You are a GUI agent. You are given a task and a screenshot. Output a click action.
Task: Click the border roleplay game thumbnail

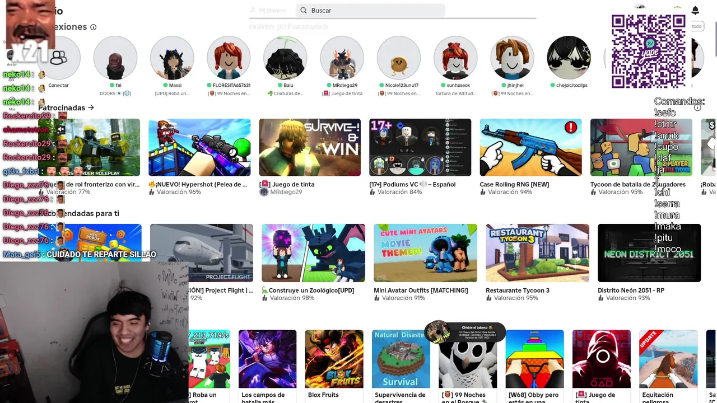tap(89, 147)
